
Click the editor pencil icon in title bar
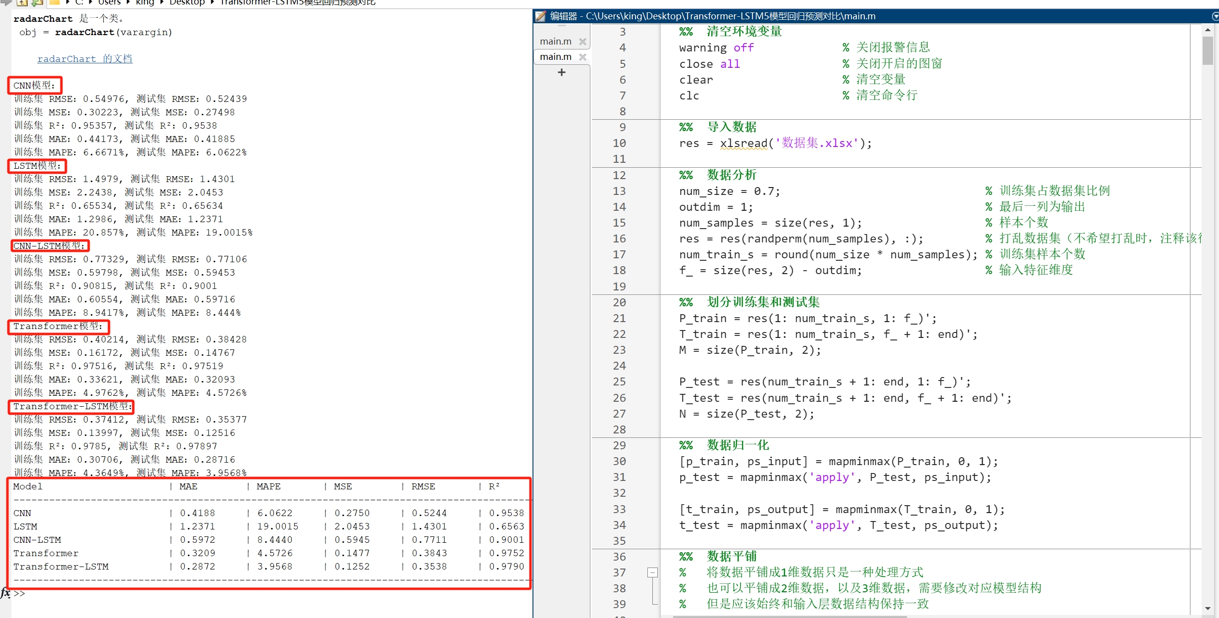click(x=540, y=16)
